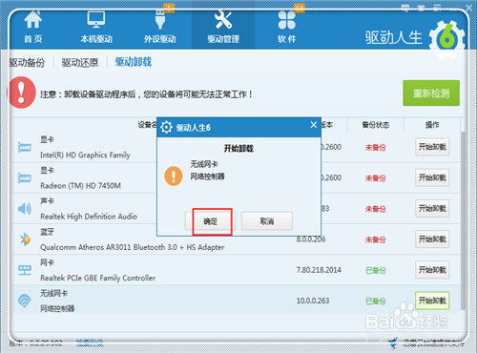Image resolution: width=477 pixels, height=353 pixels.
Task: Switch to 本机驱动 tab
Action: point(96,28)
